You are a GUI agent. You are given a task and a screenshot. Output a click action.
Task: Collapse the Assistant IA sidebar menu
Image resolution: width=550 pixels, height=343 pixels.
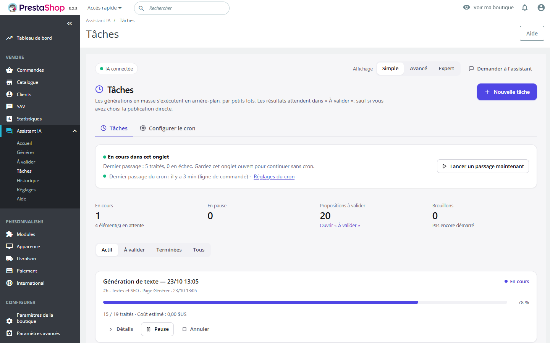click(x=74, y=131)
